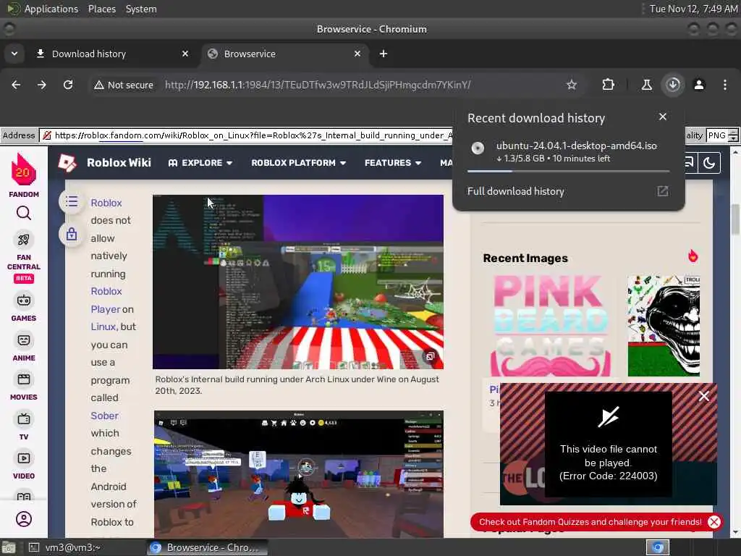
Task: Follow the Player article link
Action: point(106,309)
